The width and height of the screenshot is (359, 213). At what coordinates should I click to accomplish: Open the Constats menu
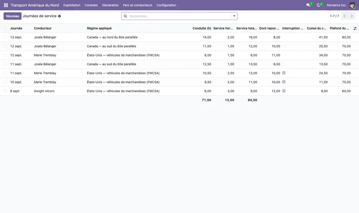(x=91, y=5)
